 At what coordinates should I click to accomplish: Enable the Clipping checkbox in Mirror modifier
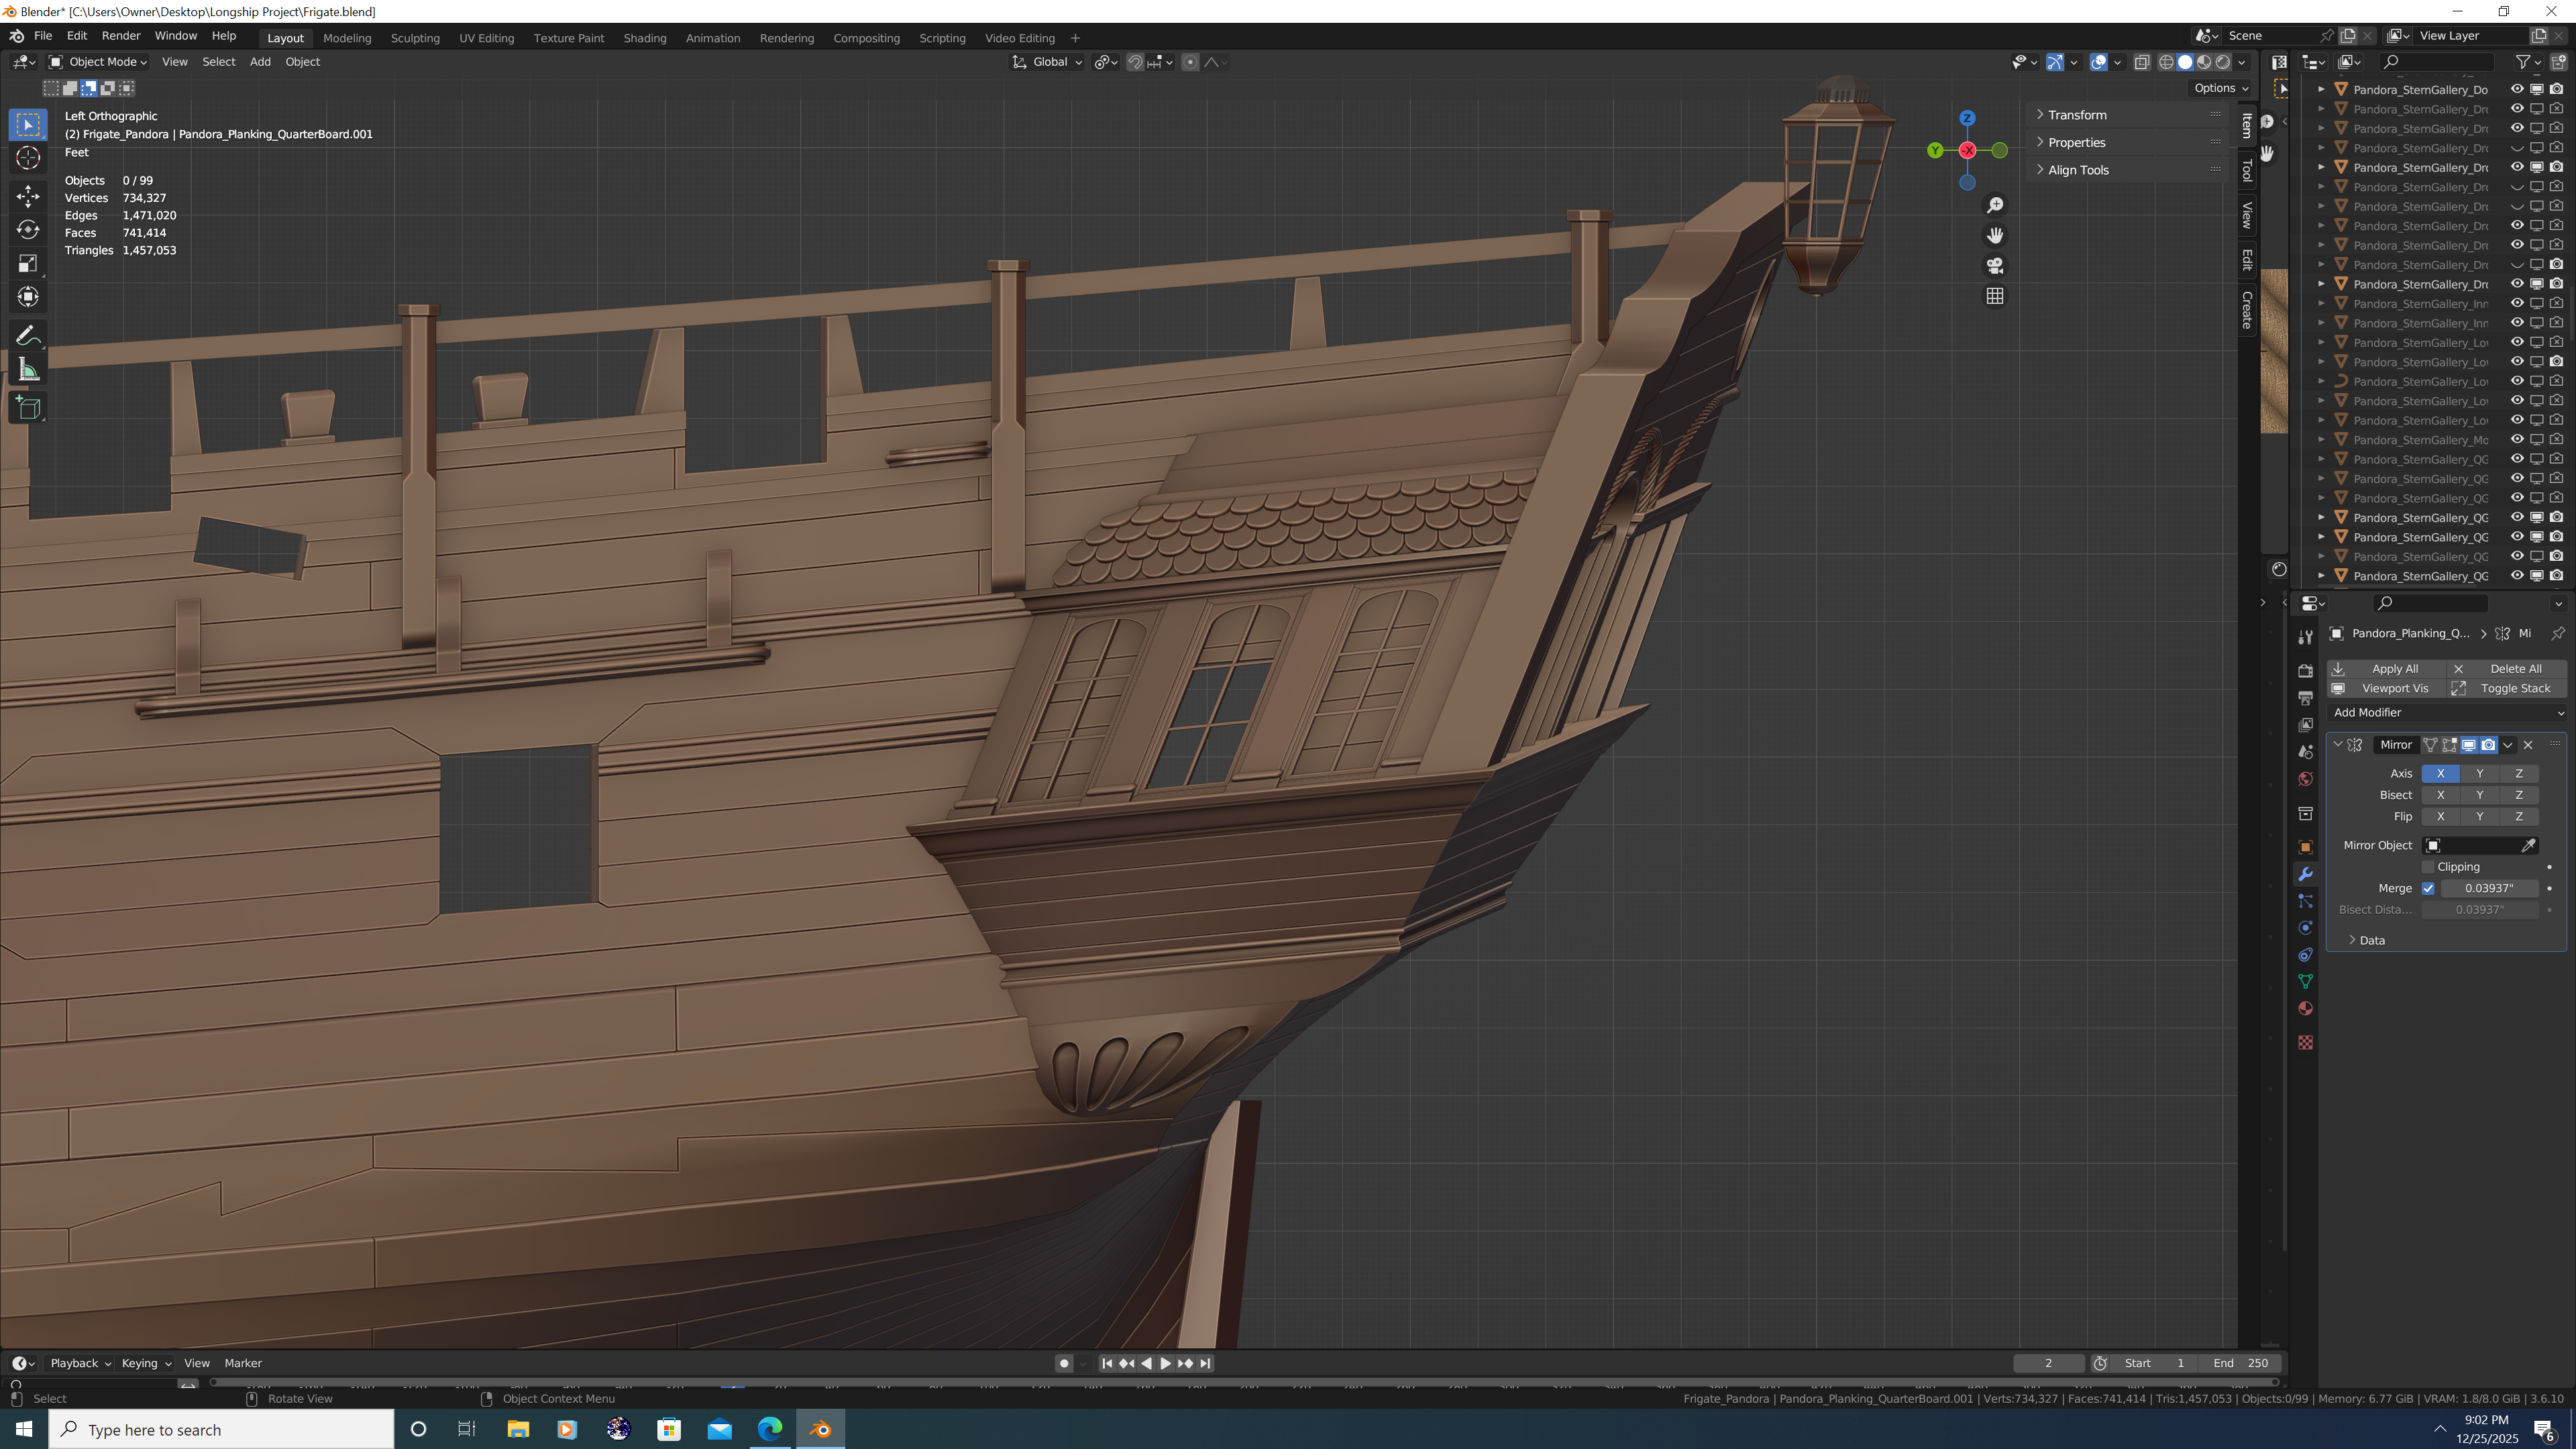[2428, 867]
